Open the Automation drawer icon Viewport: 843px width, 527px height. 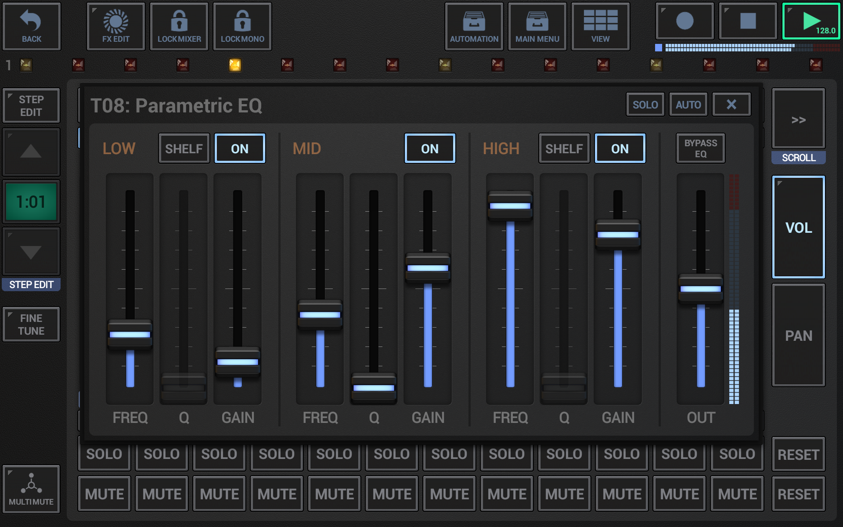(x=474, y=21)
